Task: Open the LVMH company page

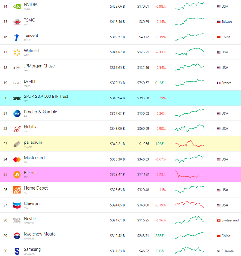Action: pos(29,81)
